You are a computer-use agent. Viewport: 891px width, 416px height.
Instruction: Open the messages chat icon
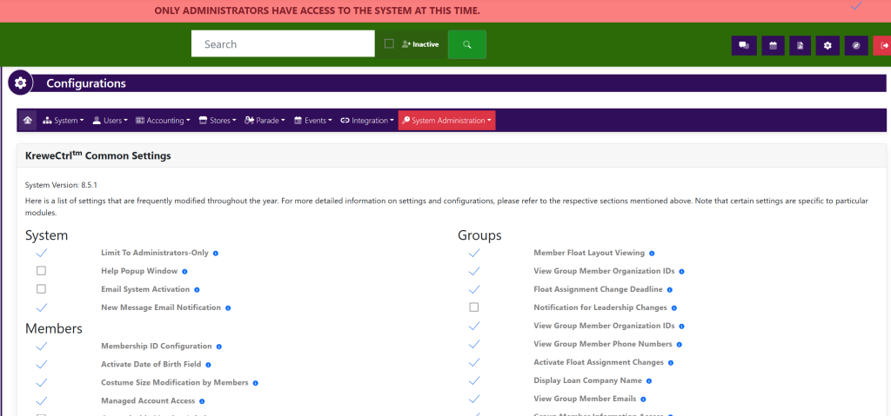744,45
